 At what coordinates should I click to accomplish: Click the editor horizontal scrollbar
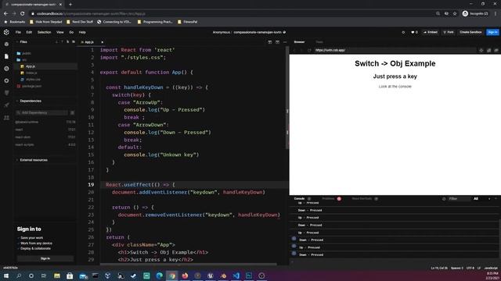click(x=188, y=264)
